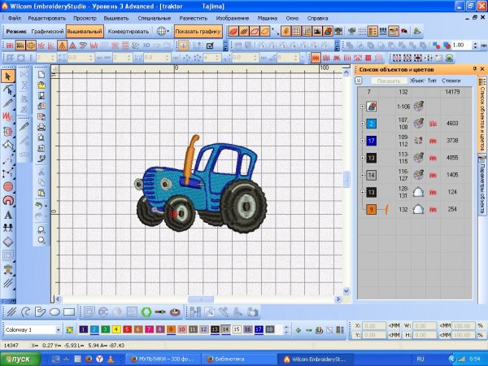This screenshot has height=366, width=488.
Task: Open the Файл menu
Action: pos(15,18)
